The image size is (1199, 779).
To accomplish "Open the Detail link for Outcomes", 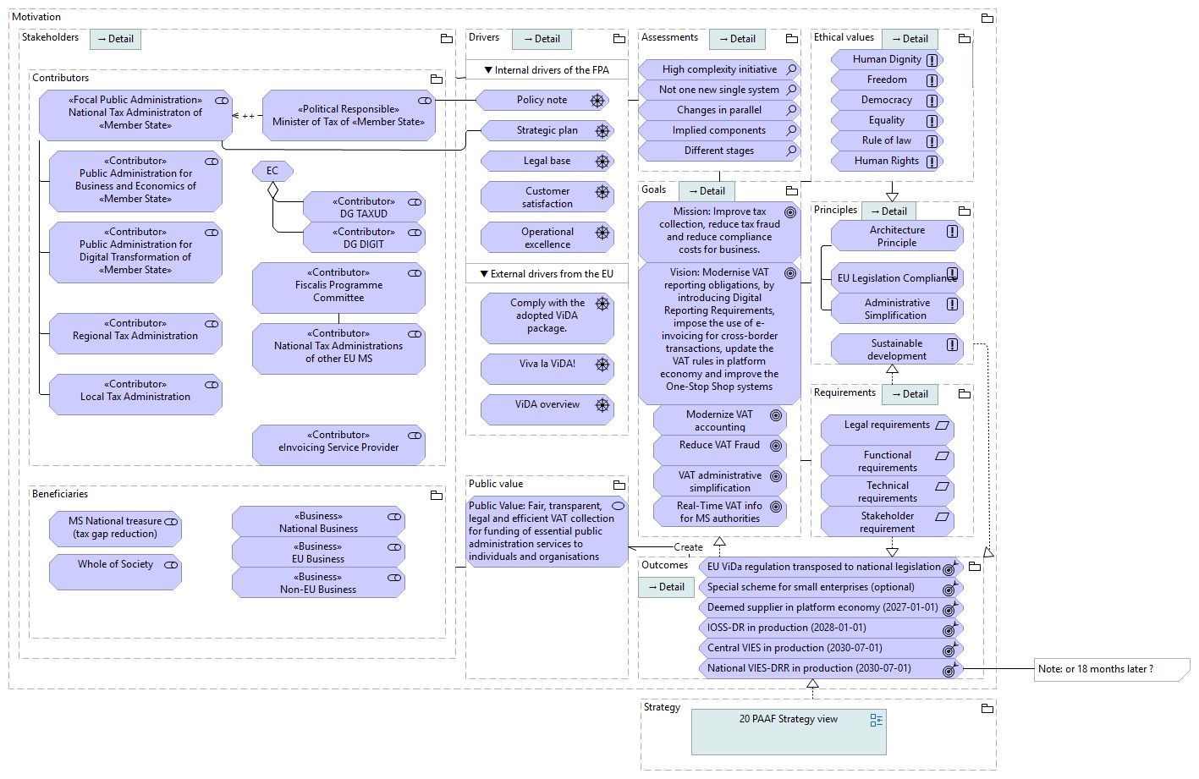I will click(667, 587).
